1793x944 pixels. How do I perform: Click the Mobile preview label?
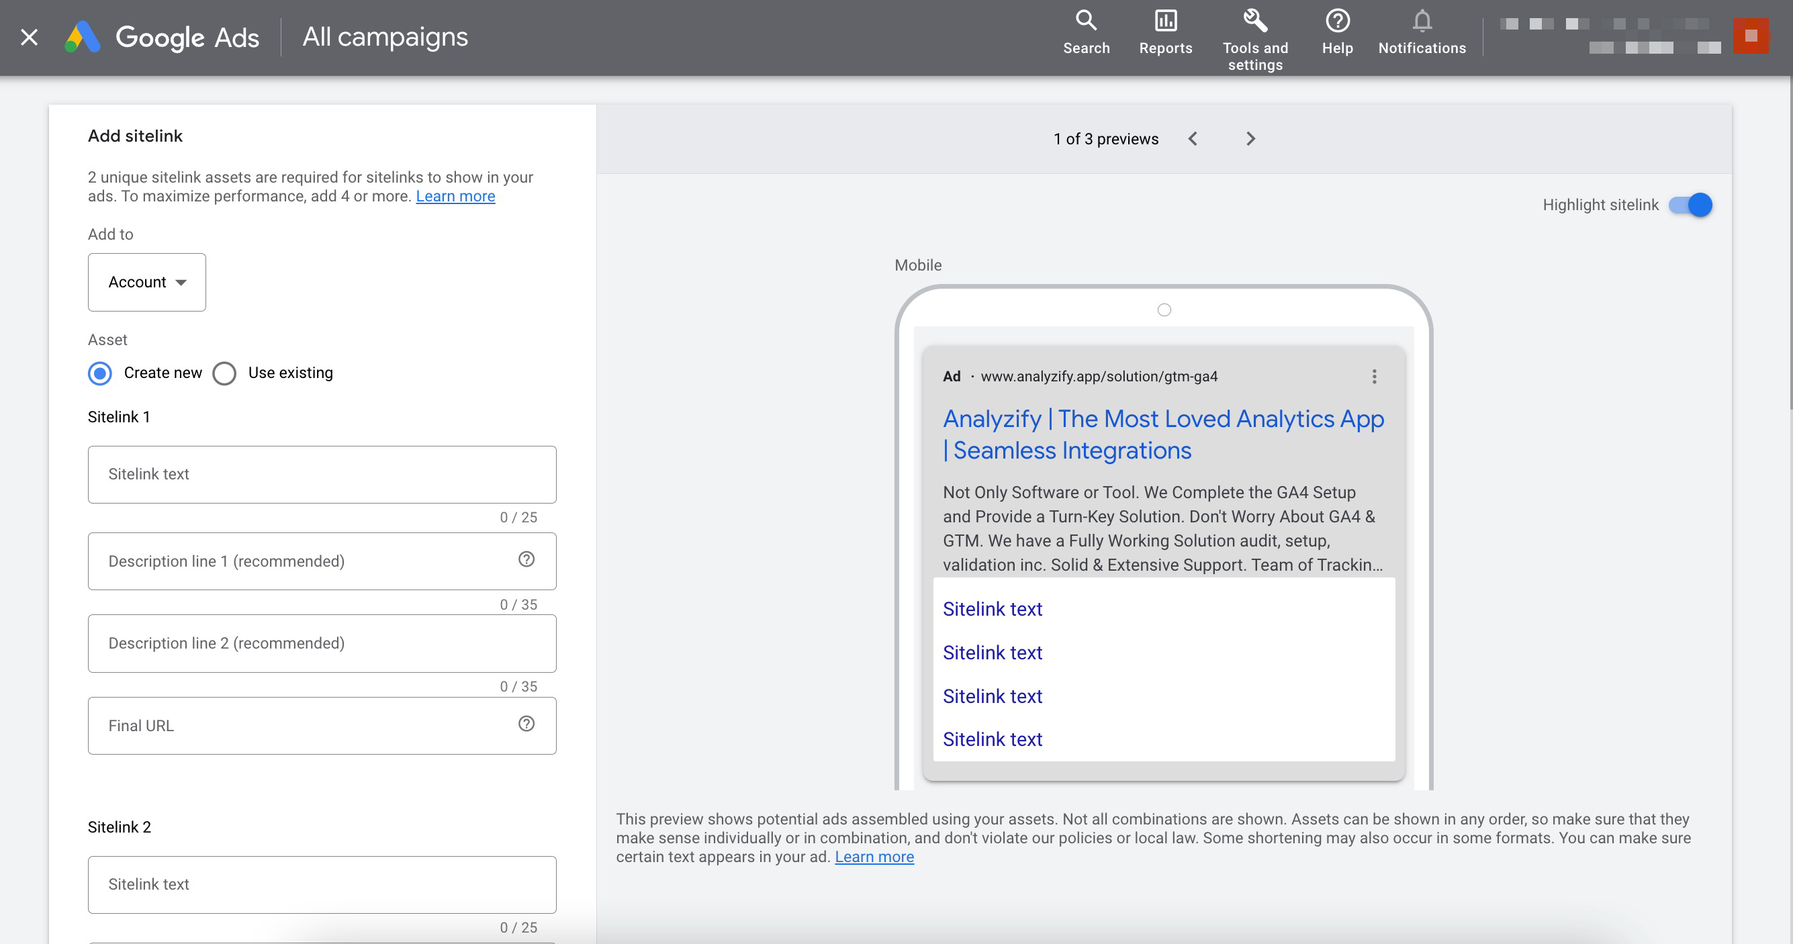pos(917,265)
